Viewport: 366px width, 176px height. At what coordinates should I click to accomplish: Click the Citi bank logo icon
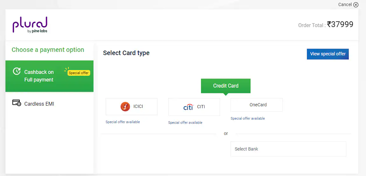point(188,107)
